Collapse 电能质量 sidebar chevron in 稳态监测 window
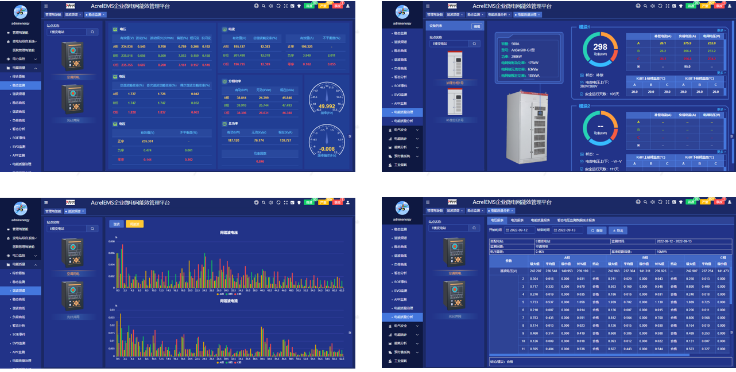 click(x=36, y=68)
